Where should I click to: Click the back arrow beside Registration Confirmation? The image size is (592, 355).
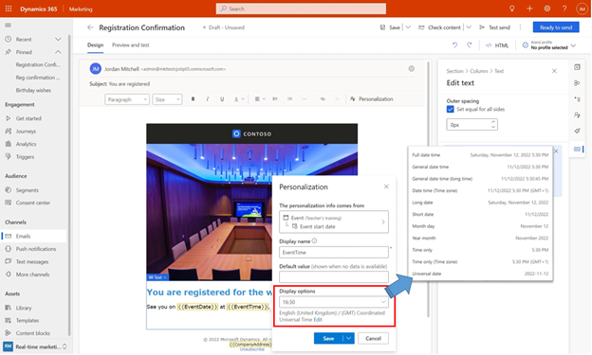point(90,27)
